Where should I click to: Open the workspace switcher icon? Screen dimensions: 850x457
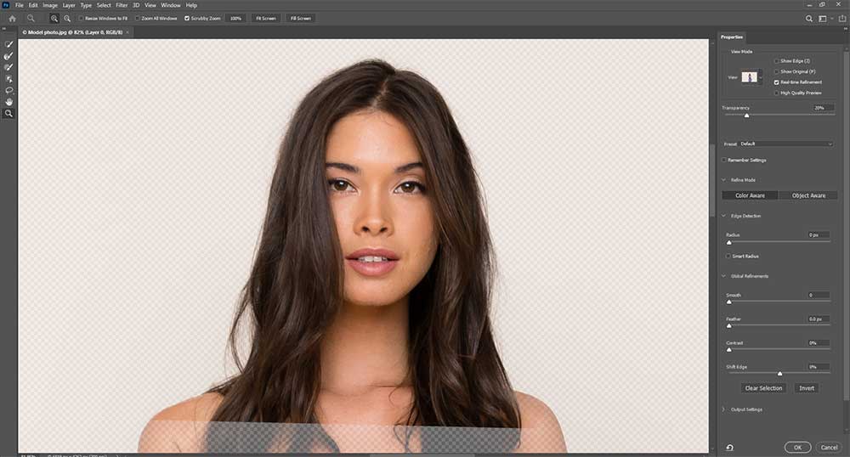pyautogui.click(x=824, y=19)
